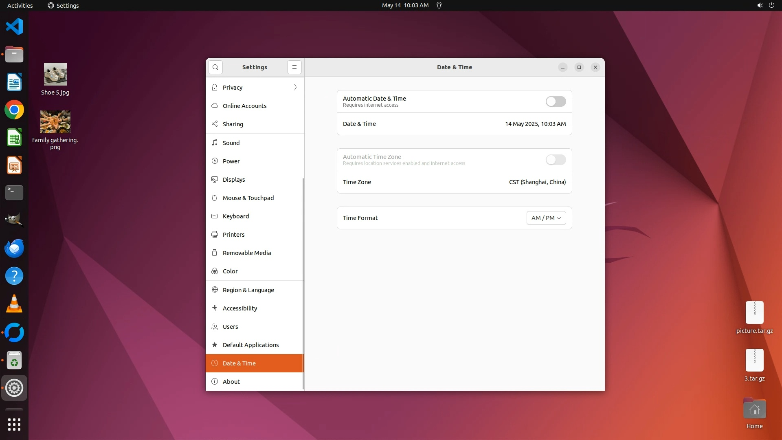
Task: Open the AM / PM time format dropdown
Action: [x=546, y=218]
